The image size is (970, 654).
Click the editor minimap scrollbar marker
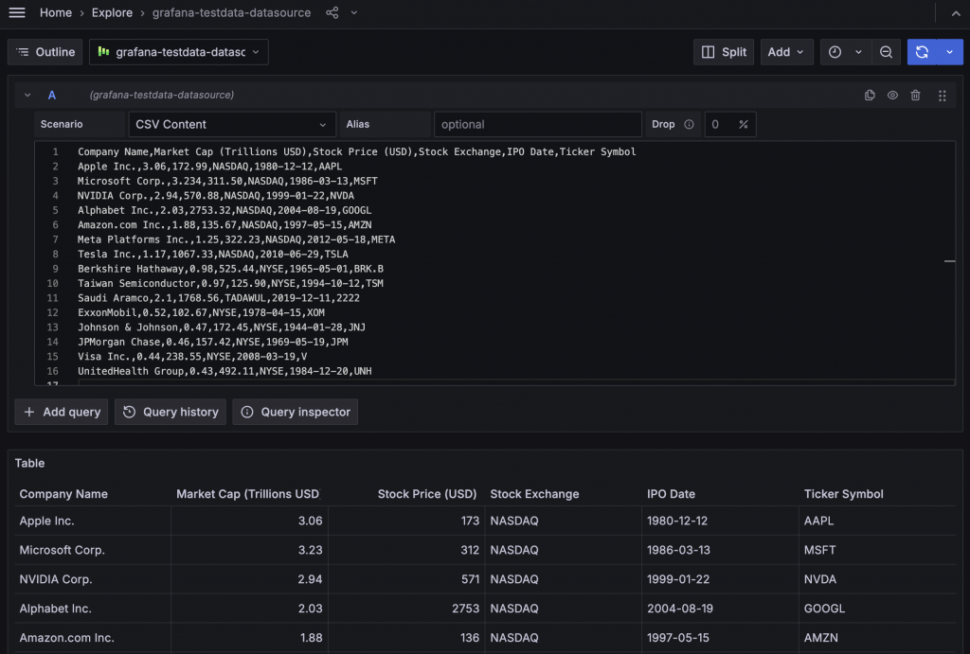tap(949, 261)
